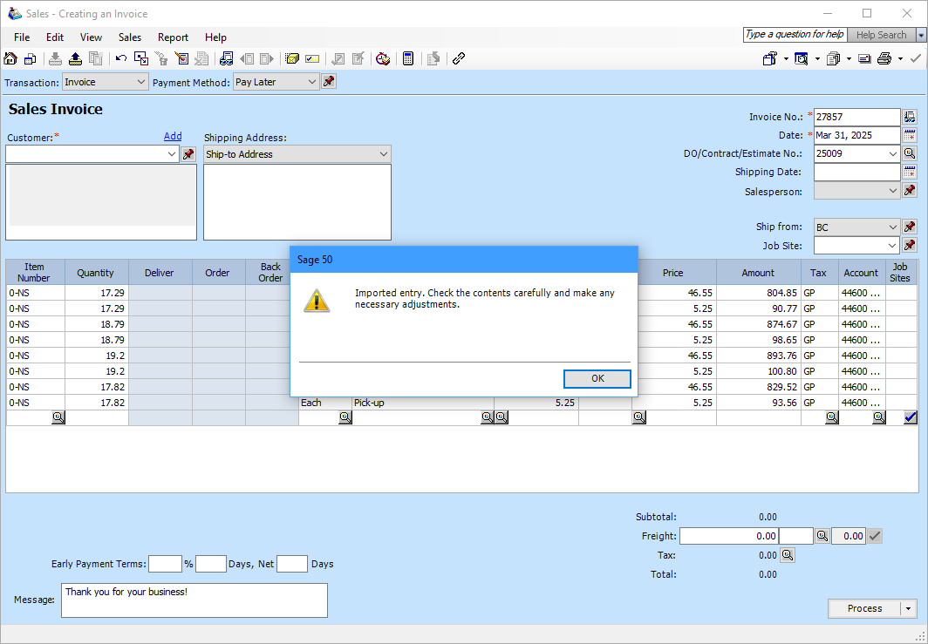Click the binoculars look-up icon in toolbar
The width and height of the screenshot is (928, 644).
pos(227,59)
